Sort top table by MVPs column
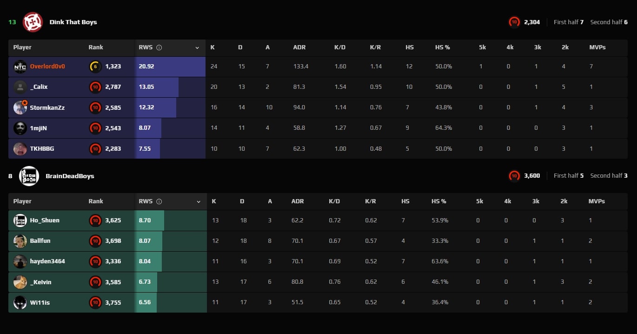Screen dimensions: 637x334 pos(597,47)
